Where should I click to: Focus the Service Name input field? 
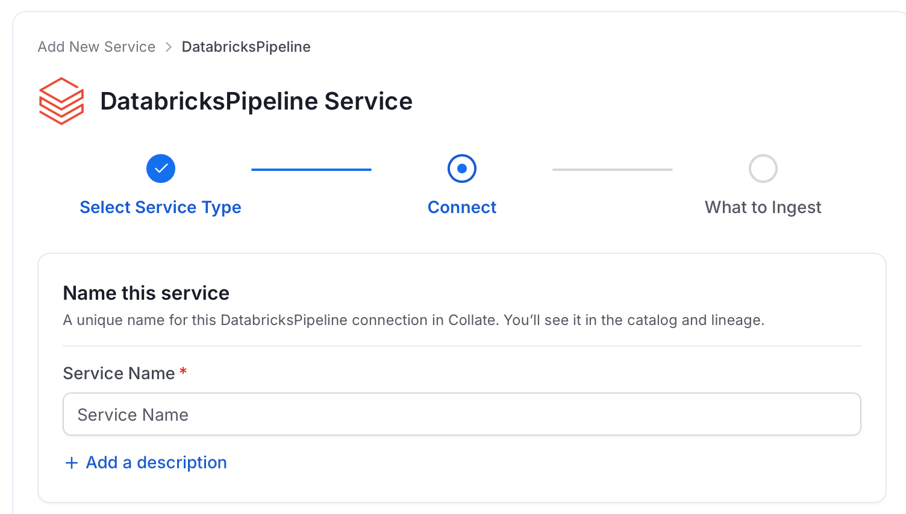tap(462, 414)
